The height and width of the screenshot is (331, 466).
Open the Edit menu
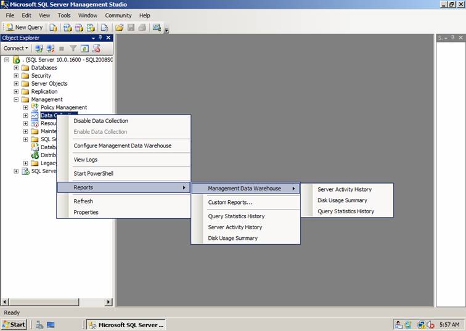(27, 15)
